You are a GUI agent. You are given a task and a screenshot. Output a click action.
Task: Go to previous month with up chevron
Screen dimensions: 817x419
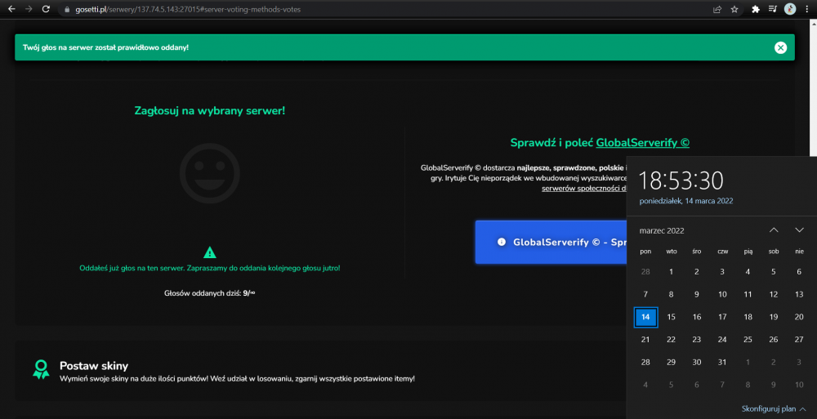pyautogui.click(x=774, y=230)
